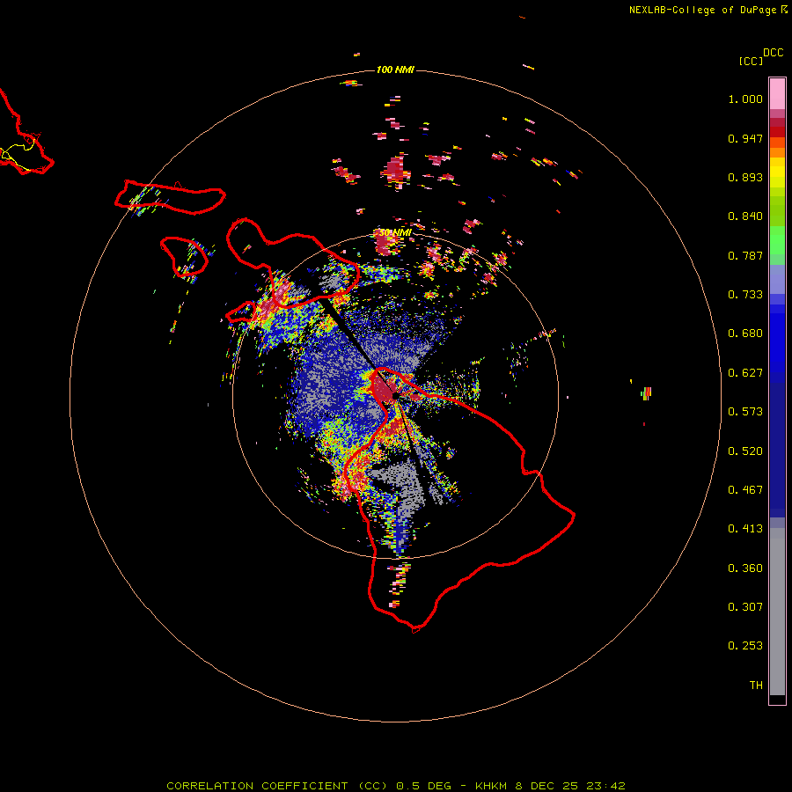Click the black radar site dot at center

tap(395, 396)
